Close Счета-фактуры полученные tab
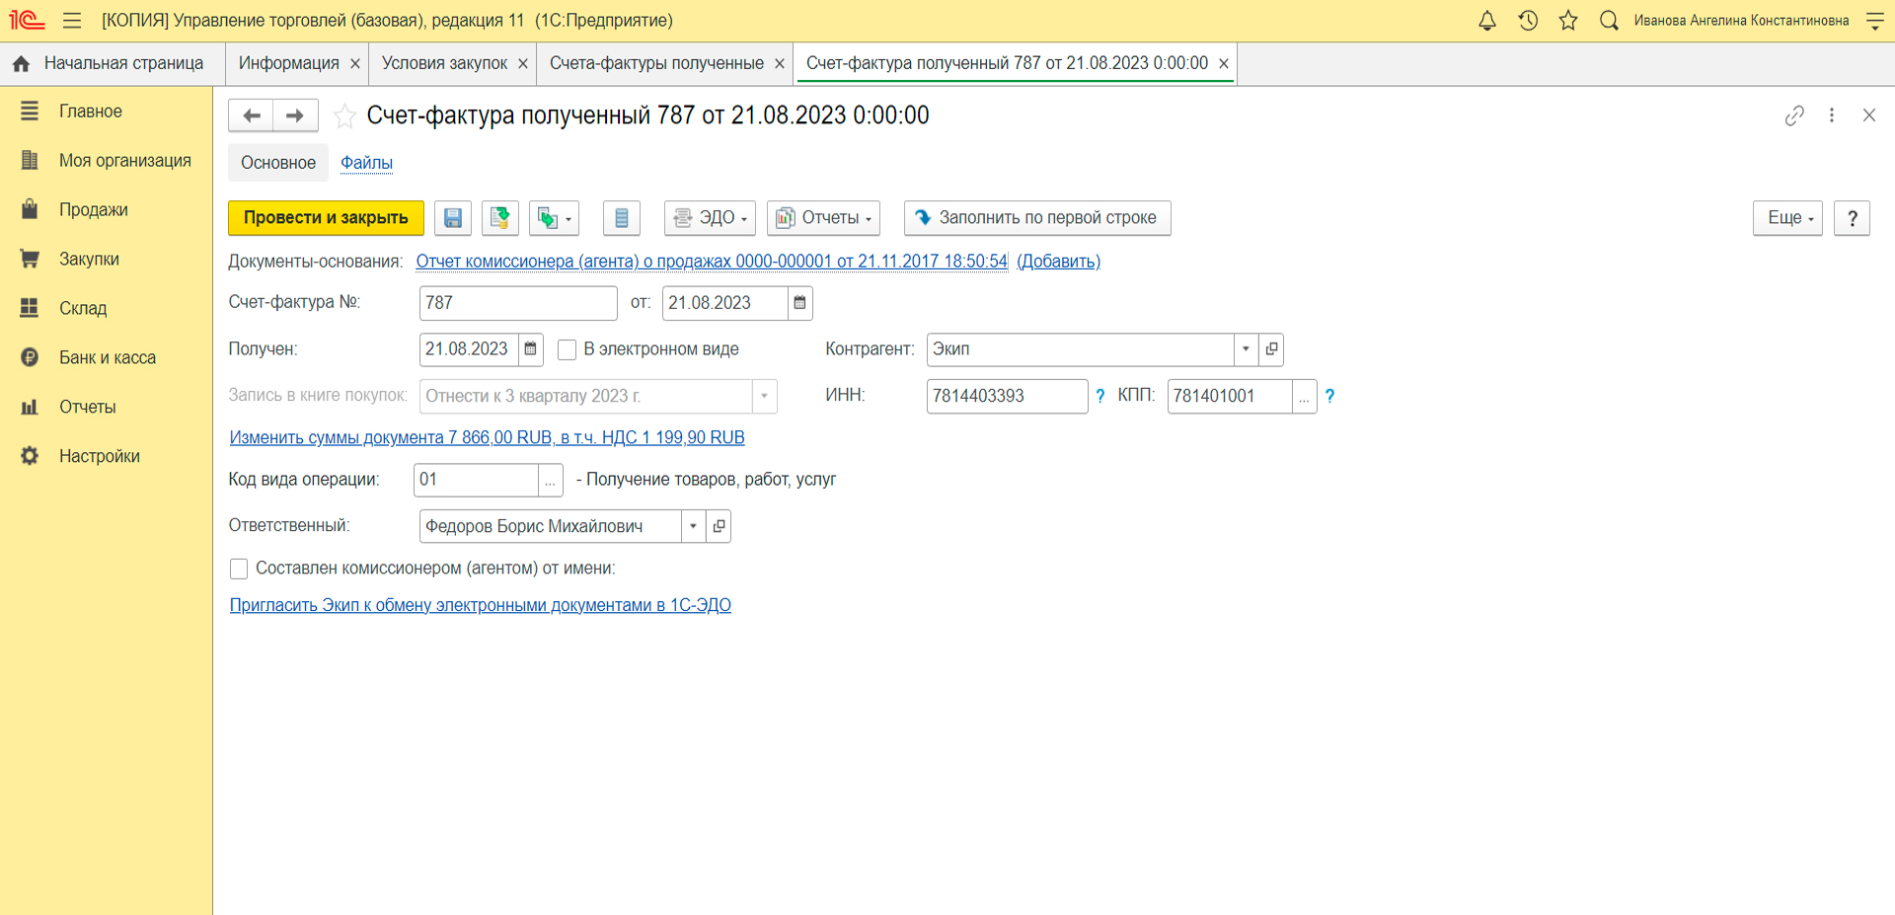Screen dimensions: 1895x915 point(780,64)
